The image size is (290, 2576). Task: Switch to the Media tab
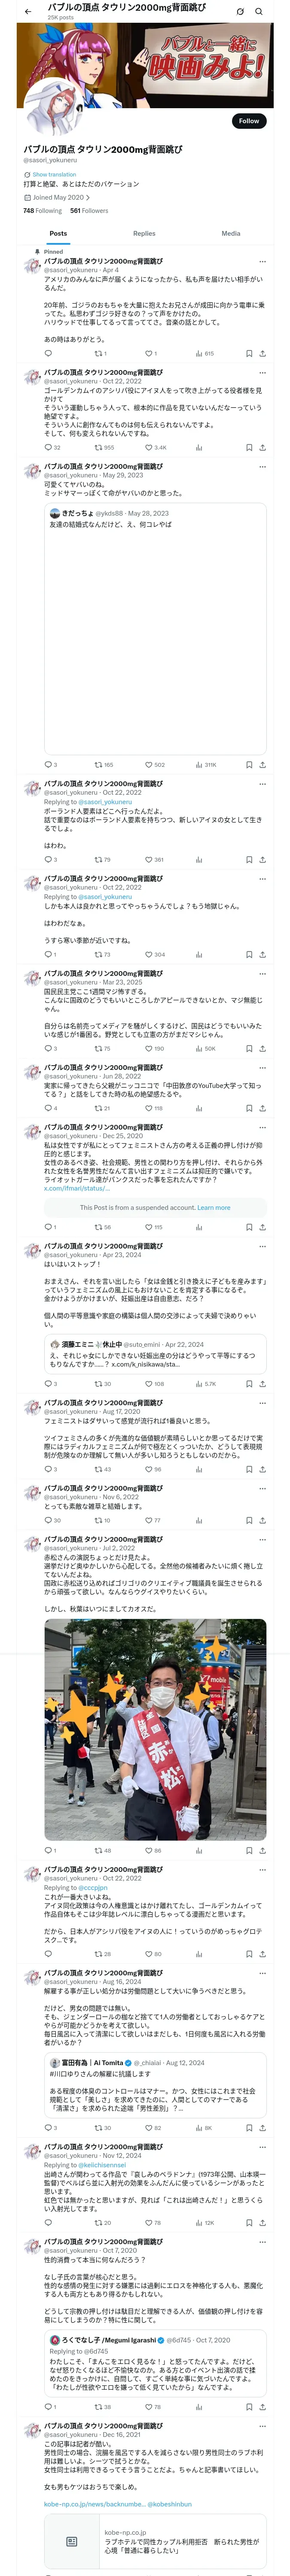[x=231, y=233]
